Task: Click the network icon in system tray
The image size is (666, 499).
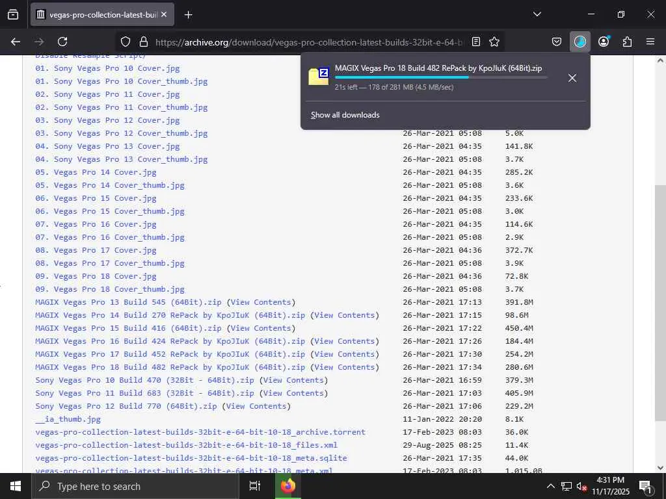Action: (566, 486)
